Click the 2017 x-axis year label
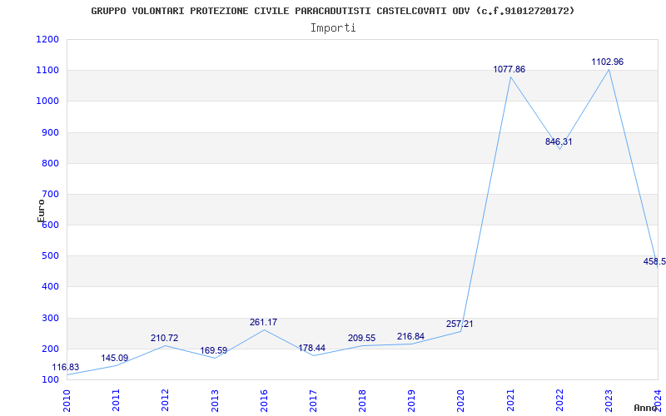 coord(313,400)
